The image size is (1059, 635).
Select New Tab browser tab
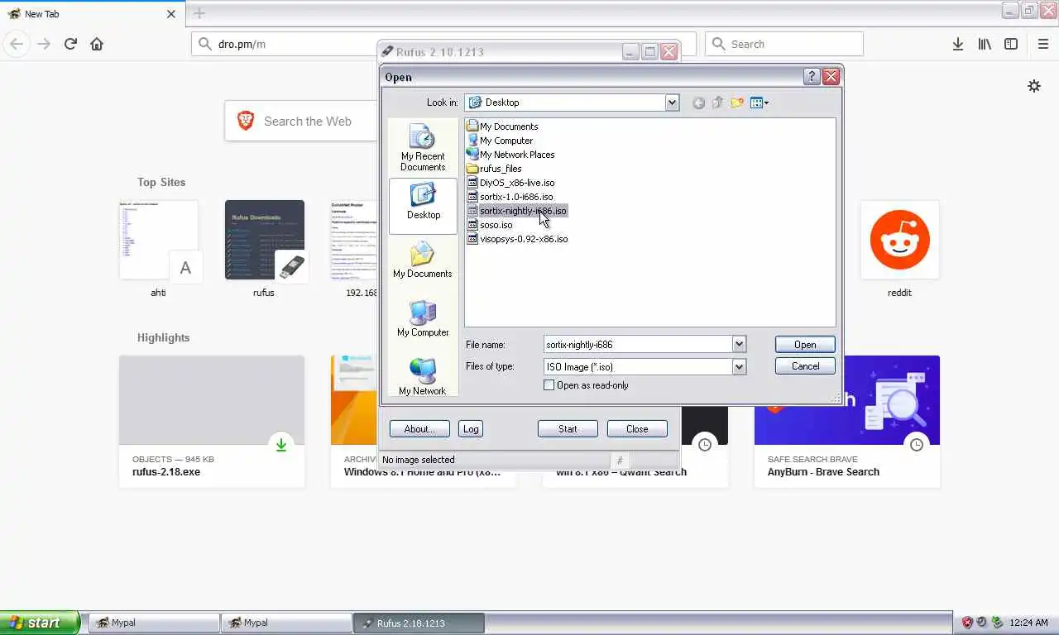pyautogui.click(x=91, y=14)
